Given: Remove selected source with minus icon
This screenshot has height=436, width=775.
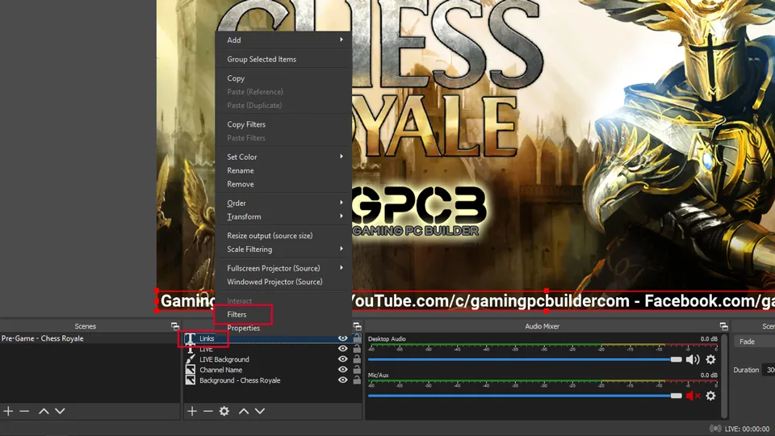Looking at the screenshot, I should click(208, 411).
